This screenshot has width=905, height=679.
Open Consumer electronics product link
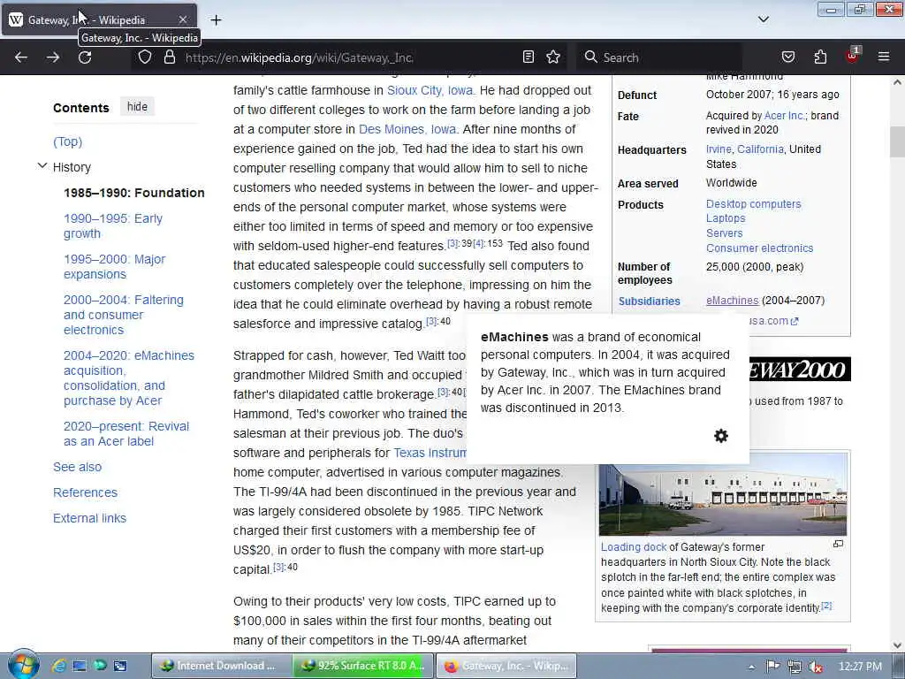[759, 248]
